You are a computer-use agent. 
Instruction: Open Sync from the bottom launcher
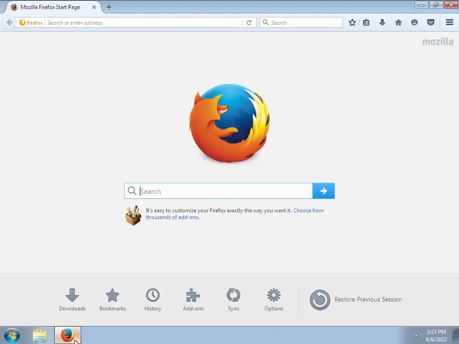(x=234, y=300)
